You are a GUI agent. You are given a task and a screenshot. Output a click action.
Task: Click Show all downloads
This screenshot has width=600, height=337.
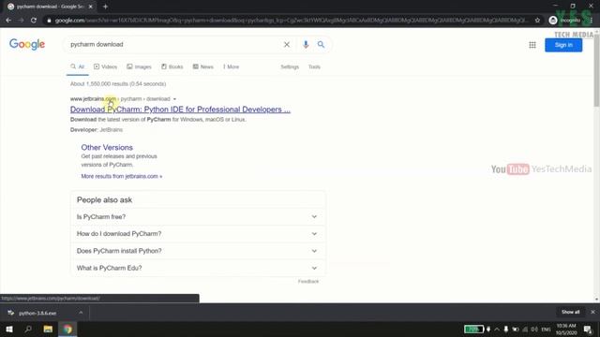tap(570, 312)
